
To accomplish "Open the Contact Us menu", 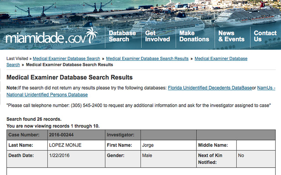I will click(265, 36).
